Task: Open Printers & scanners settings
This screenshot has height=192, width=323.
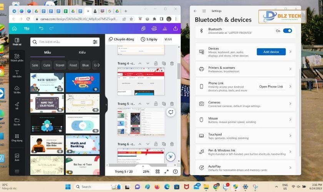Action: pos(245,69)
